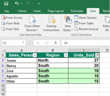This screenshot has width=110, height=96.
Task: Click the Refresh All button
Action: coord(107,24)
